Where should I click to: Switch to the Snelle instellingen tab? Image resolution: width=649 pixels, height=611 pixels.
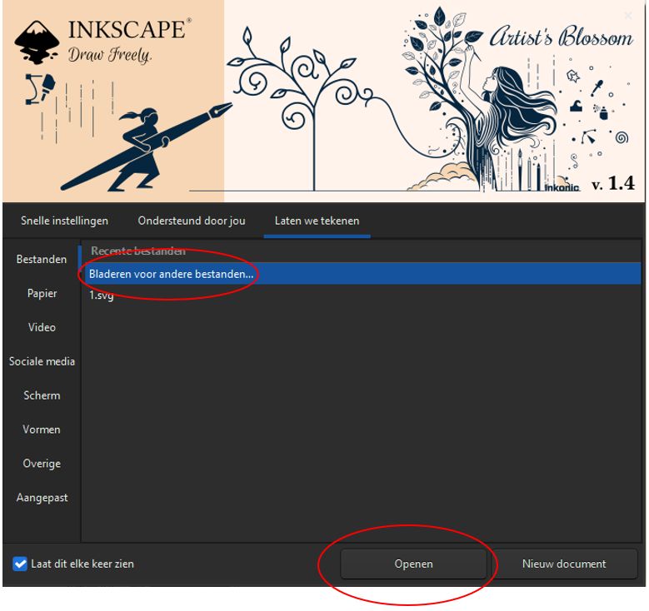coord(64,221)
